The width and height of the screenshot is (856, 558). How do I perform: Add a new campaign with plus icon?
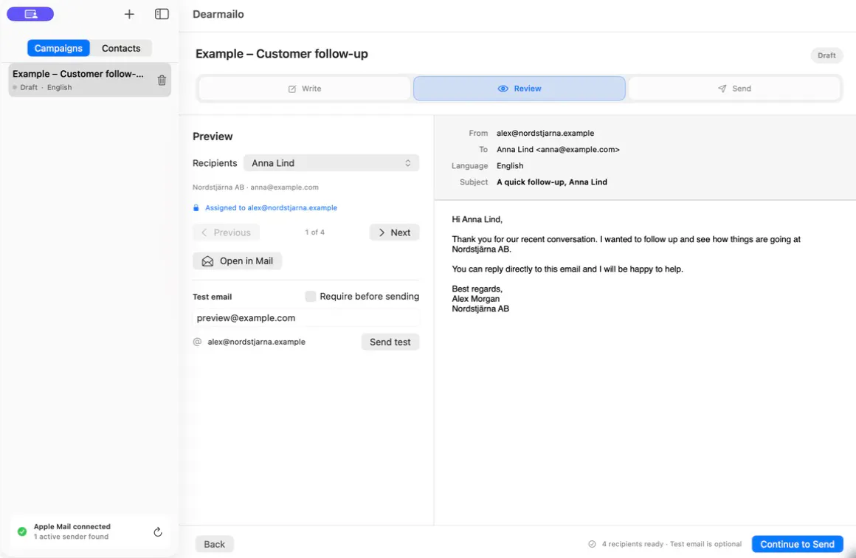coord(129,14)
